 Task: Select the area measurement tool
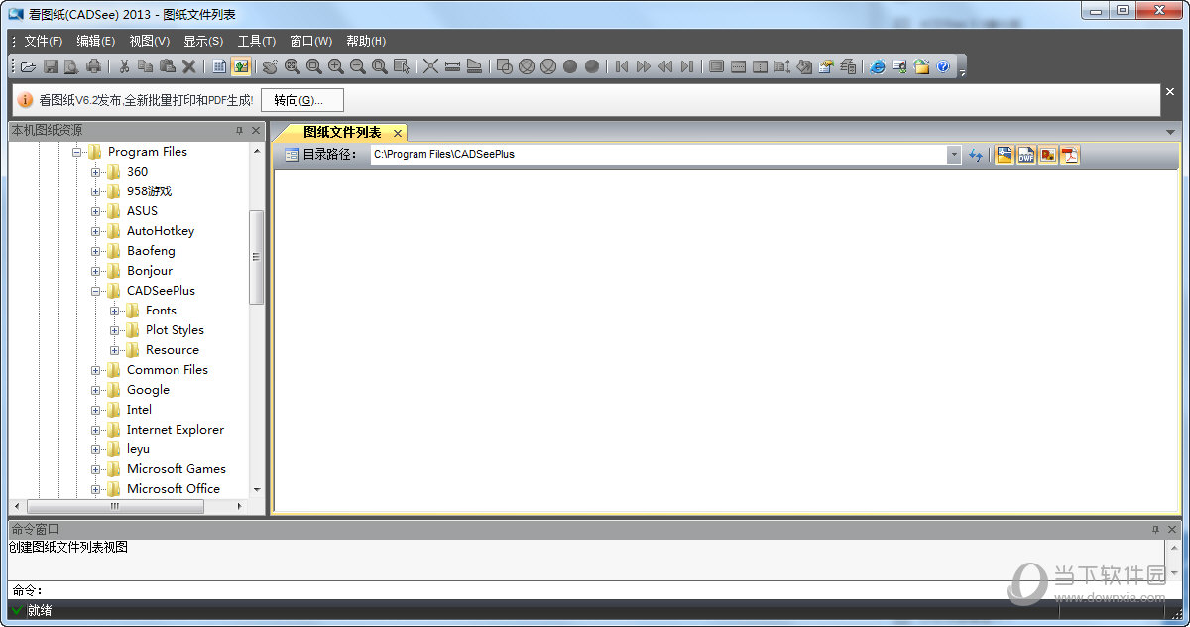pos(475,66)
